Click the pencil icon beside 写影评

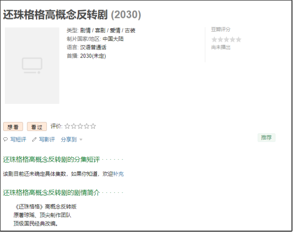[34, 140]
